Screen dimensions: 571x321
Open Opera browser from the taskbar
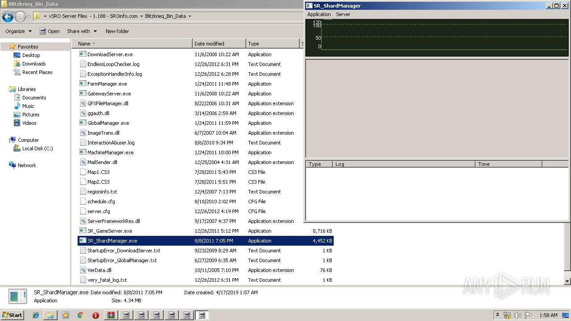pos(95,315)
